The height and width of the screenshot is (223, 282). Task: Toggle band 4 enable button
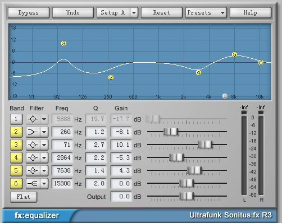(x=16, y=157)
